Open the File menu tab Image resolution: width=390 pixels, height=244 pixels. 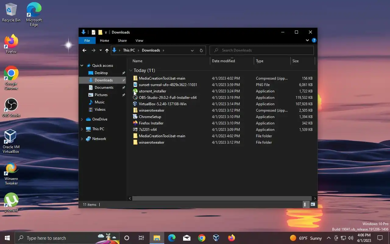[87, 41]
